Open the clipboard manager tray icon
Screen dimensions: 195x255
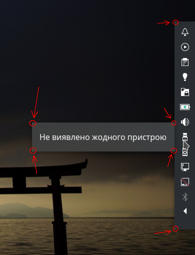click(185, 62)
